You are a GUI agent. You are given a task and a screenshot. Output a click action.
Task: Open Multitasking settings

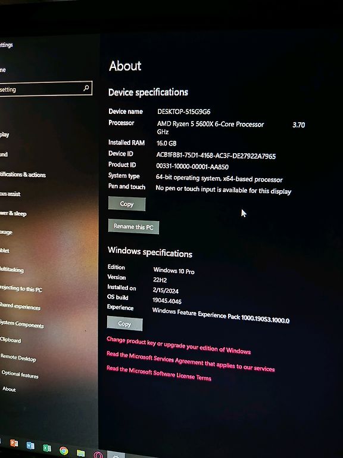pyautogui.click(x=12, y=270)
